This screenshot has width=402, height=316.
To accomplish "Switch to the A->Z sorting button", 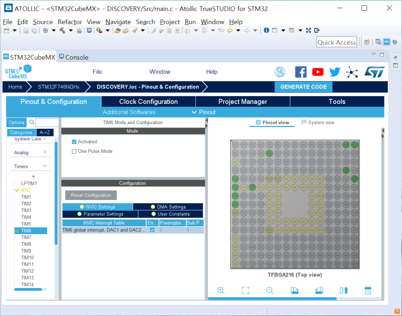I will [x=45, y=133].
